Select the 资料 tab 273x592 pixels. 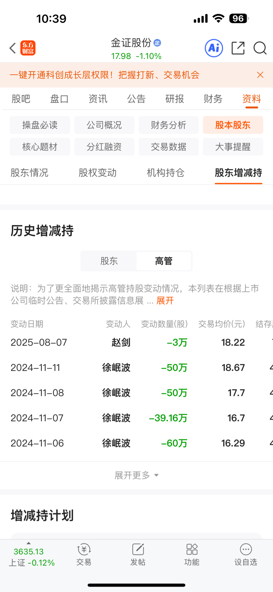pyautogui.click(x=252, y=99)
